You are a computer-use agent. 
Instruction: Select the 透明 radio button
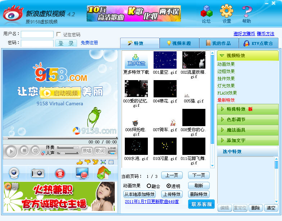(168, 186)
